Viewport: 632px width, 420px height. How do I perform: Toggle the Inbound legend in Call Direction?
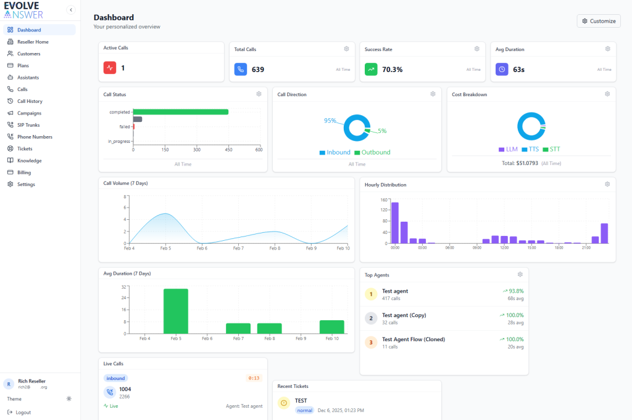(335, 152)
